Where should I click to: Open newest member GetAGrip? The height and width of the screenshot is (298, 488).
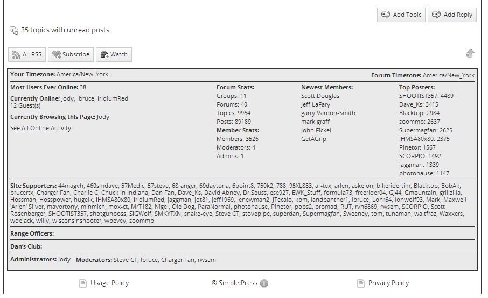313,139
